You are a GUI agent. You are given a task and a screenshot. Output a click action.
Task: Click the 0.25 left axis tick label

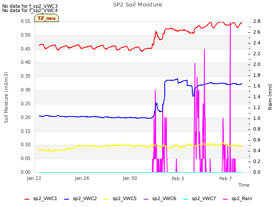pos(26,103)
